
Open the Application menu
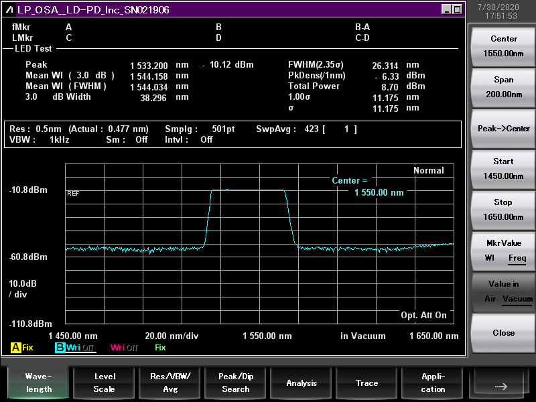click(433, 383)
